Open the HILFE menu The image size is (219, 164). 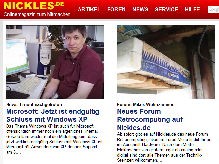[x=192, y=9]
